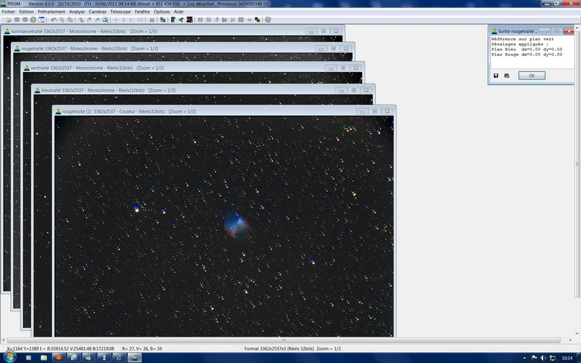Click left arrow of horizontal scrollbar
The image size is (581, 363).
(x=4, y=340)
